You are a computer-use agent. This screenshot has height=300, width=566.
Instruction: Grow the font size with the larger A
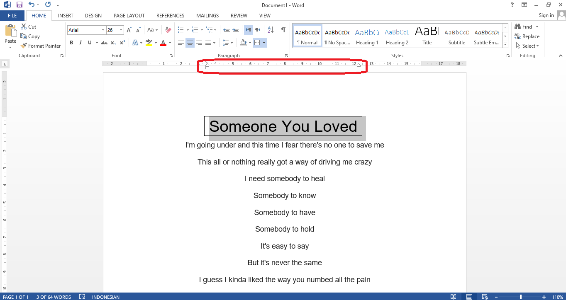129,30
